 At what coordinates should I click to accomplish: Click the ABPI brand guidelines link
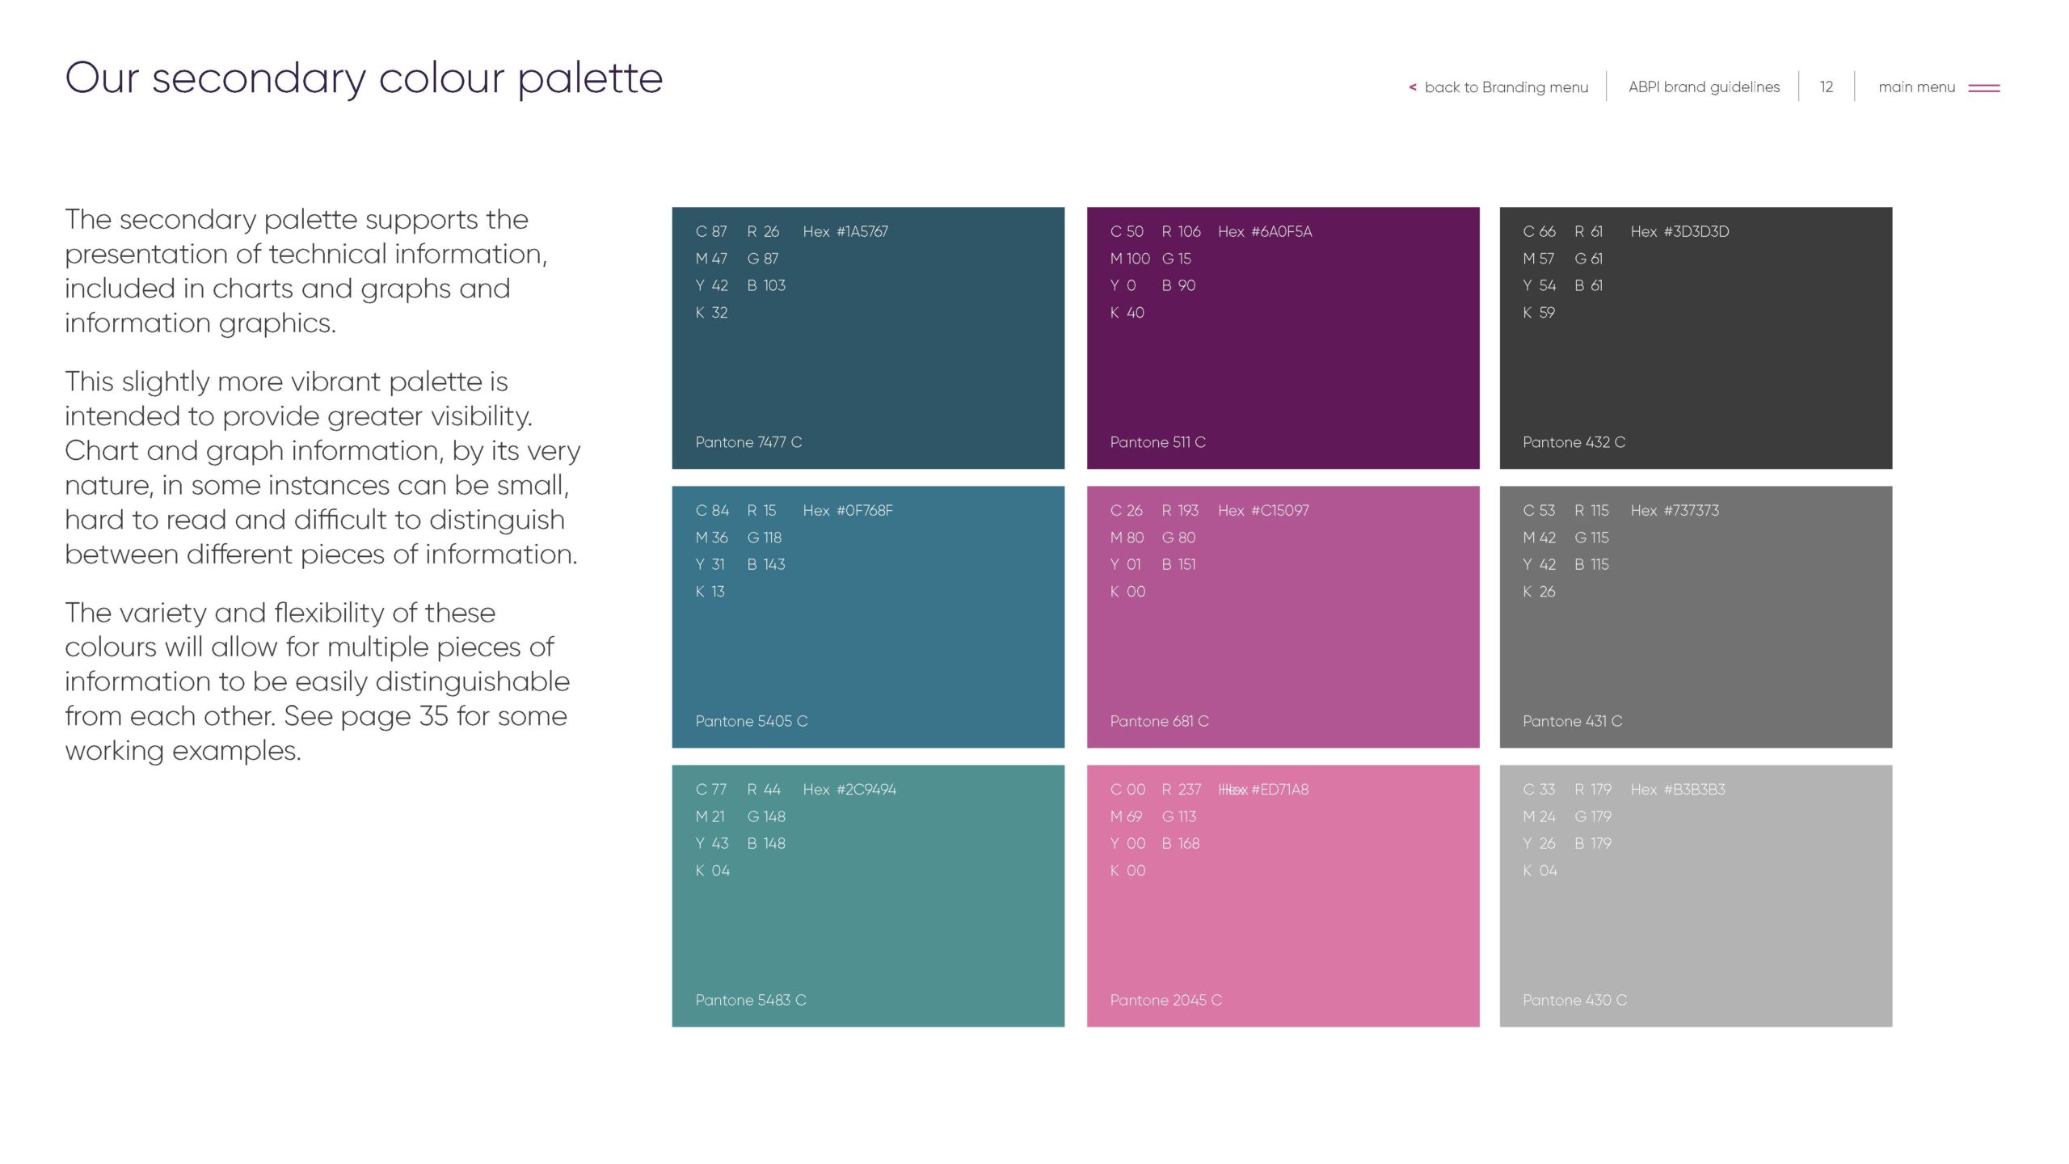[x=1704, y=86]
